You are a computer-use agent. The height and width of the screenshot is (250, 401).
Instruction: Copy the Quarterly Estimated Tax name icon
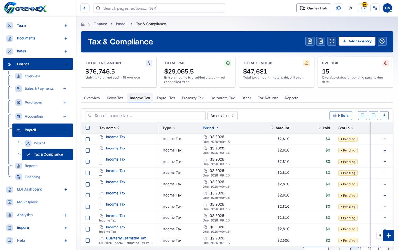(x=102, y=238)
